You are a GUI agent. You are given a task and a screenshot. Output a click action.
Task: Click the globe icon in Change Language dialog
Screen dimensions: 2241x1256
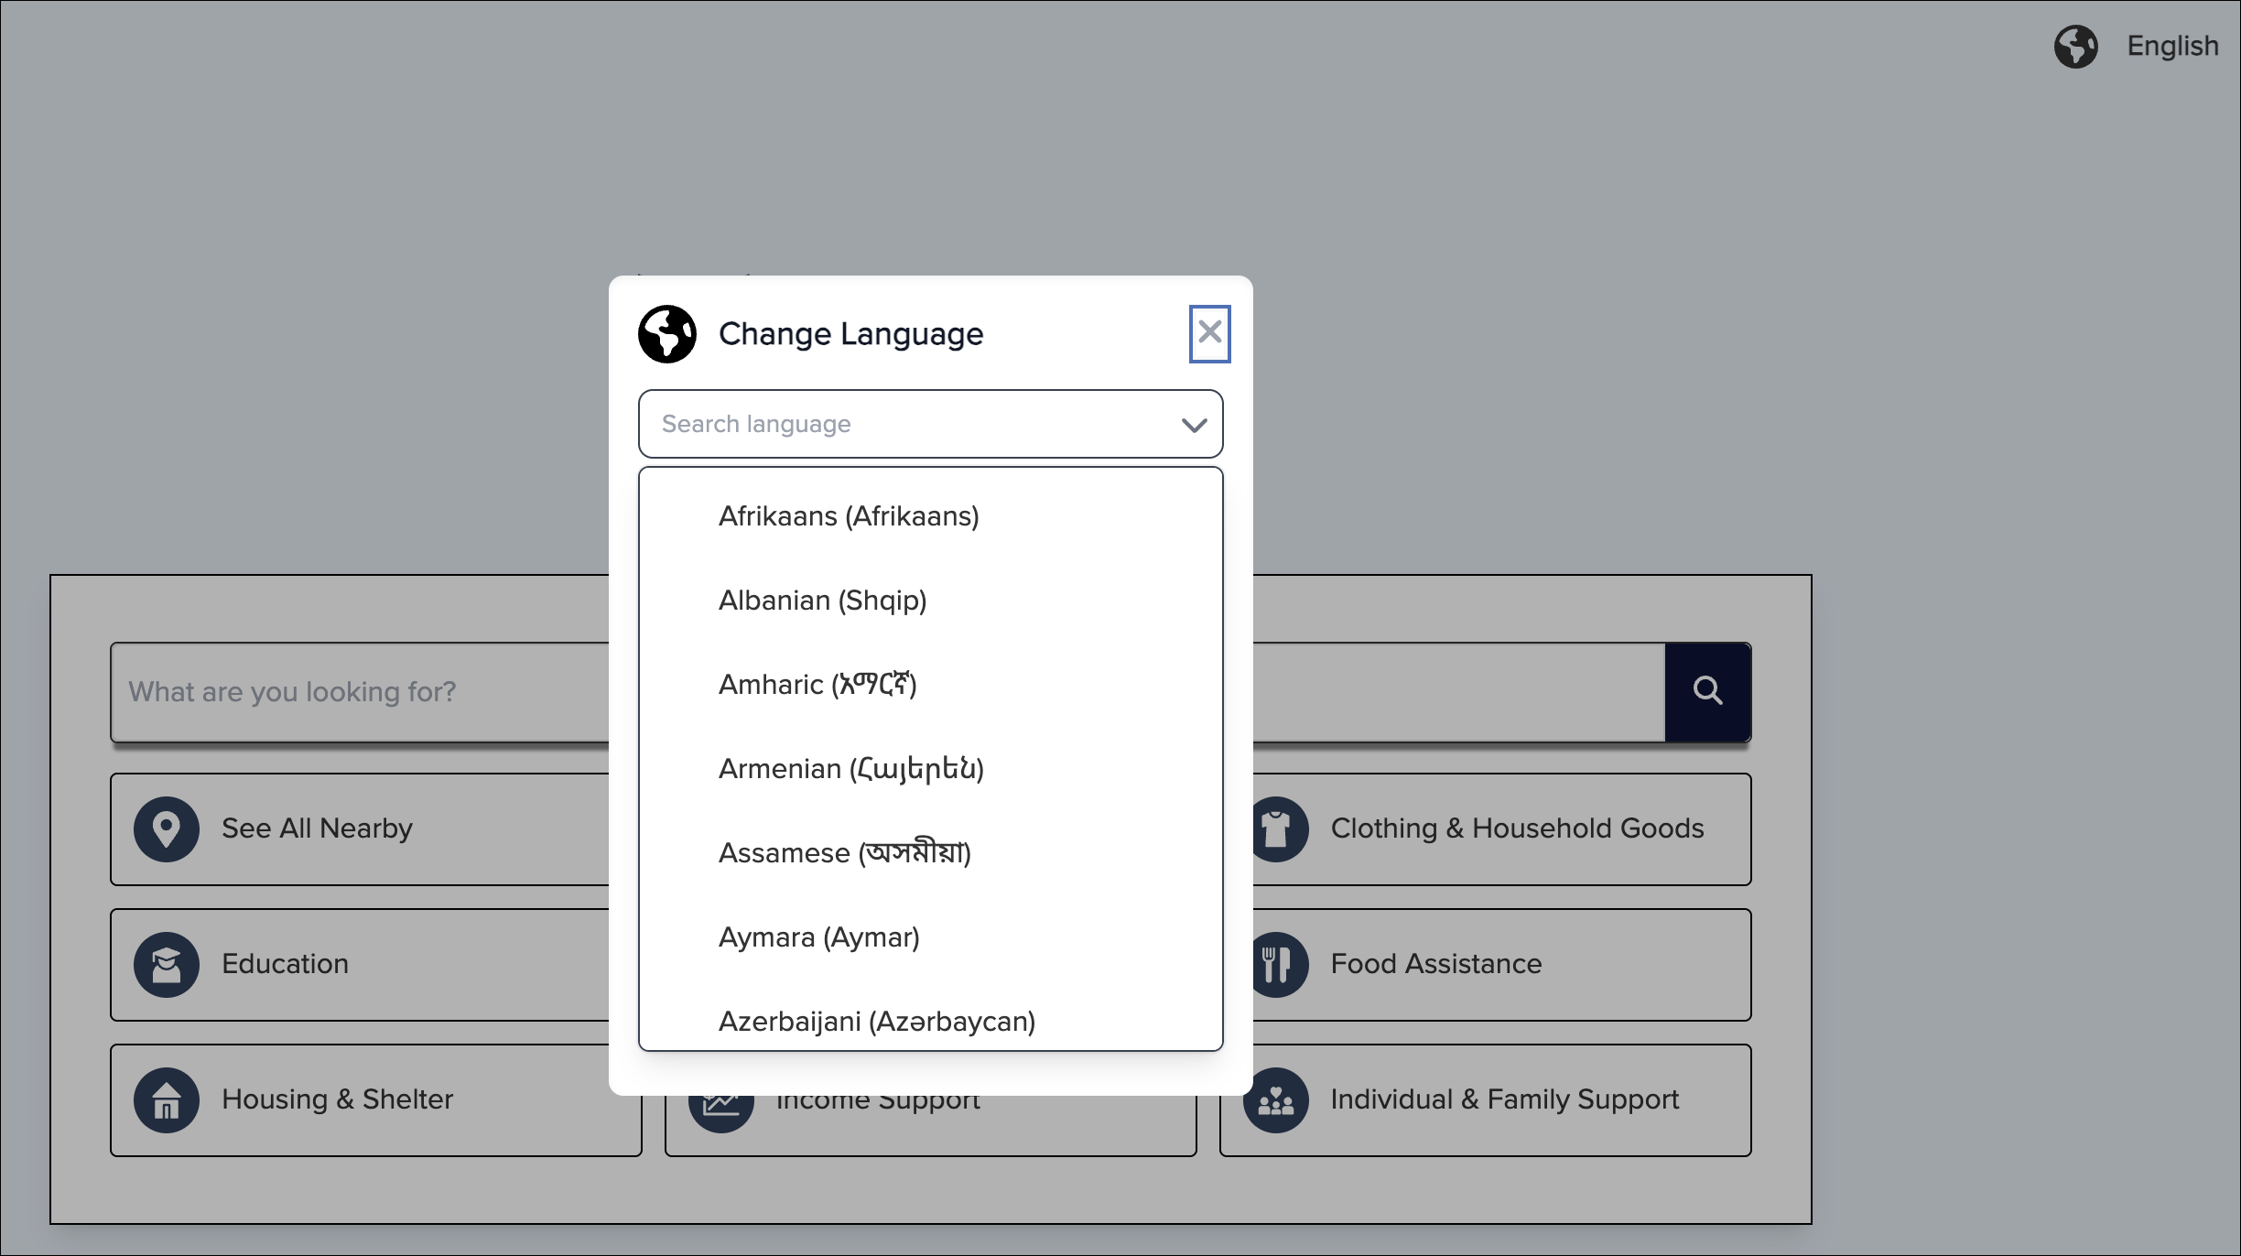coord(667,333)
